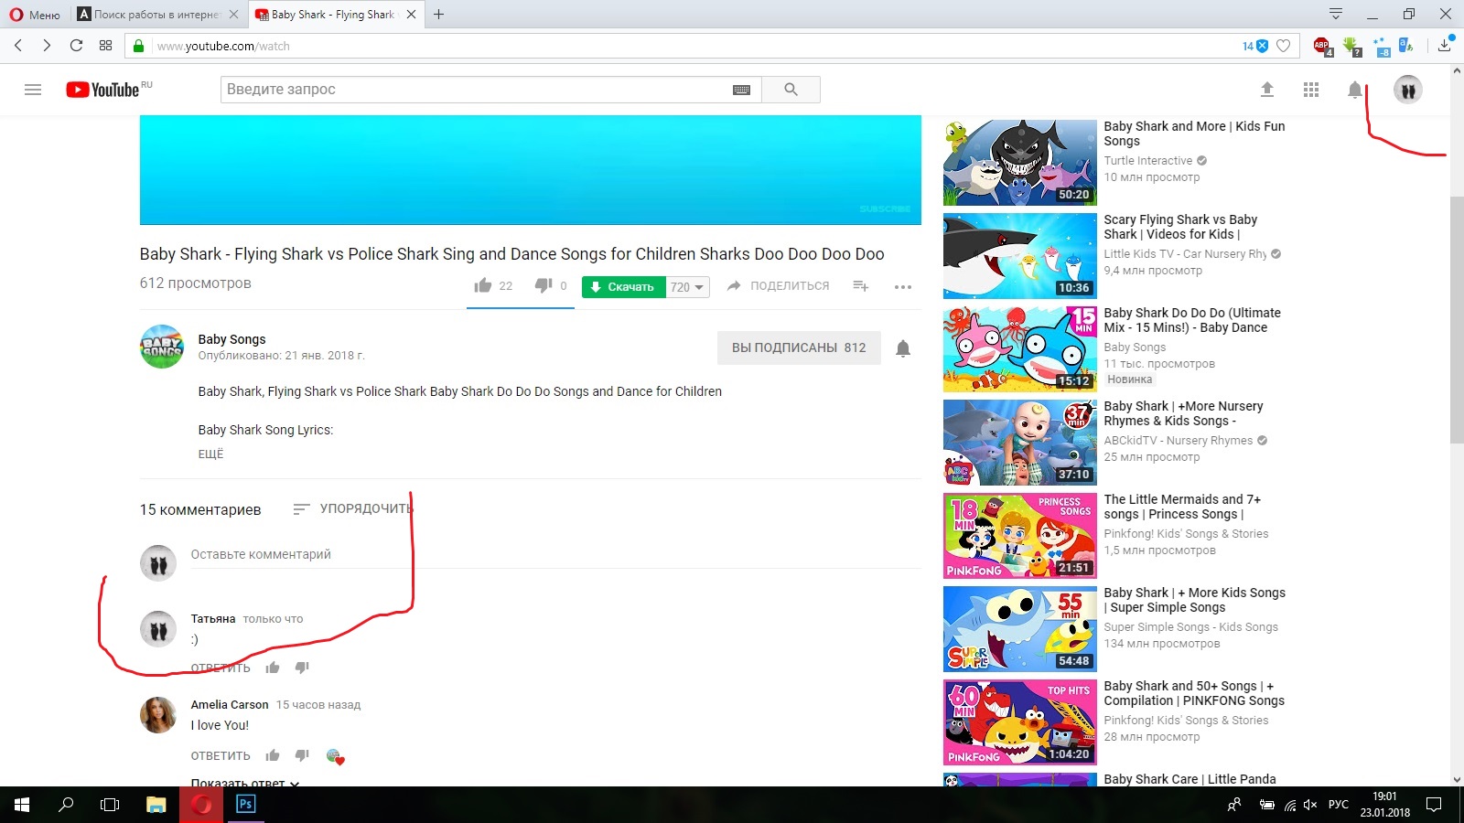Screen dimensions: 1464x823
Task: Click the browser address bar
Action: click(x=695, y=46)
